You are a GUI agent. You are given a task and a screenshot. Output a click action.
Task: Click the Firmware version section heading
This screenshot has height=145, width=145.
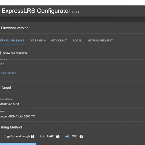(x=15, y=28)
